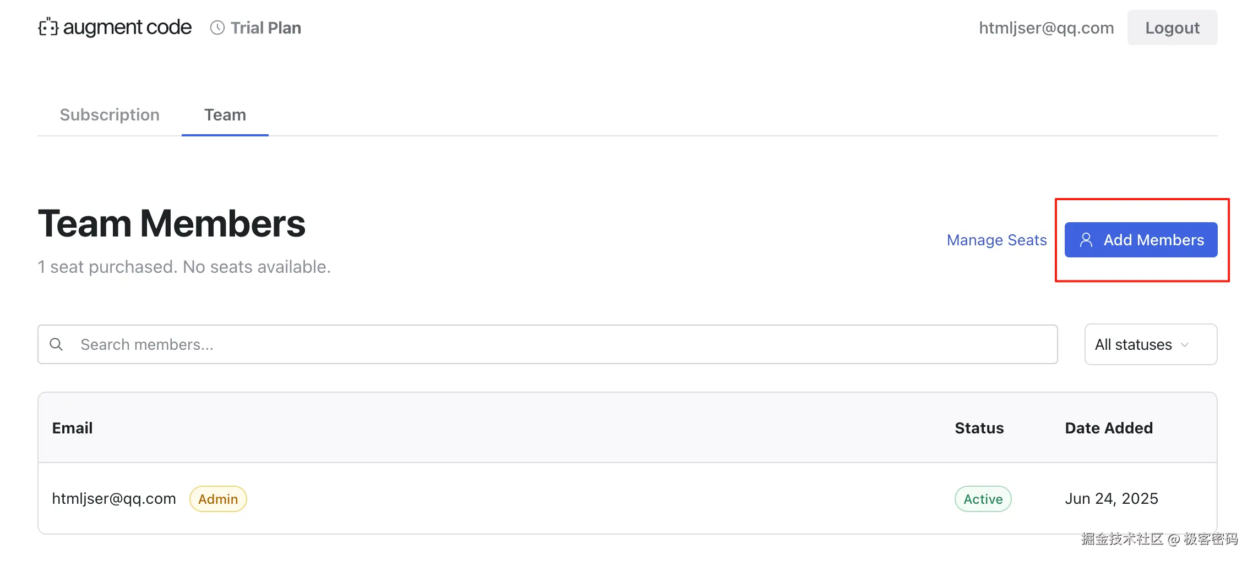Click the htmljser@qq.com member row email
Viewport: 1253px width, 561px height.
(x=114, y=498)
